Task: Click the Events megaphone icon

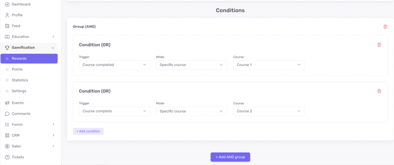Action: coord(7,103)
